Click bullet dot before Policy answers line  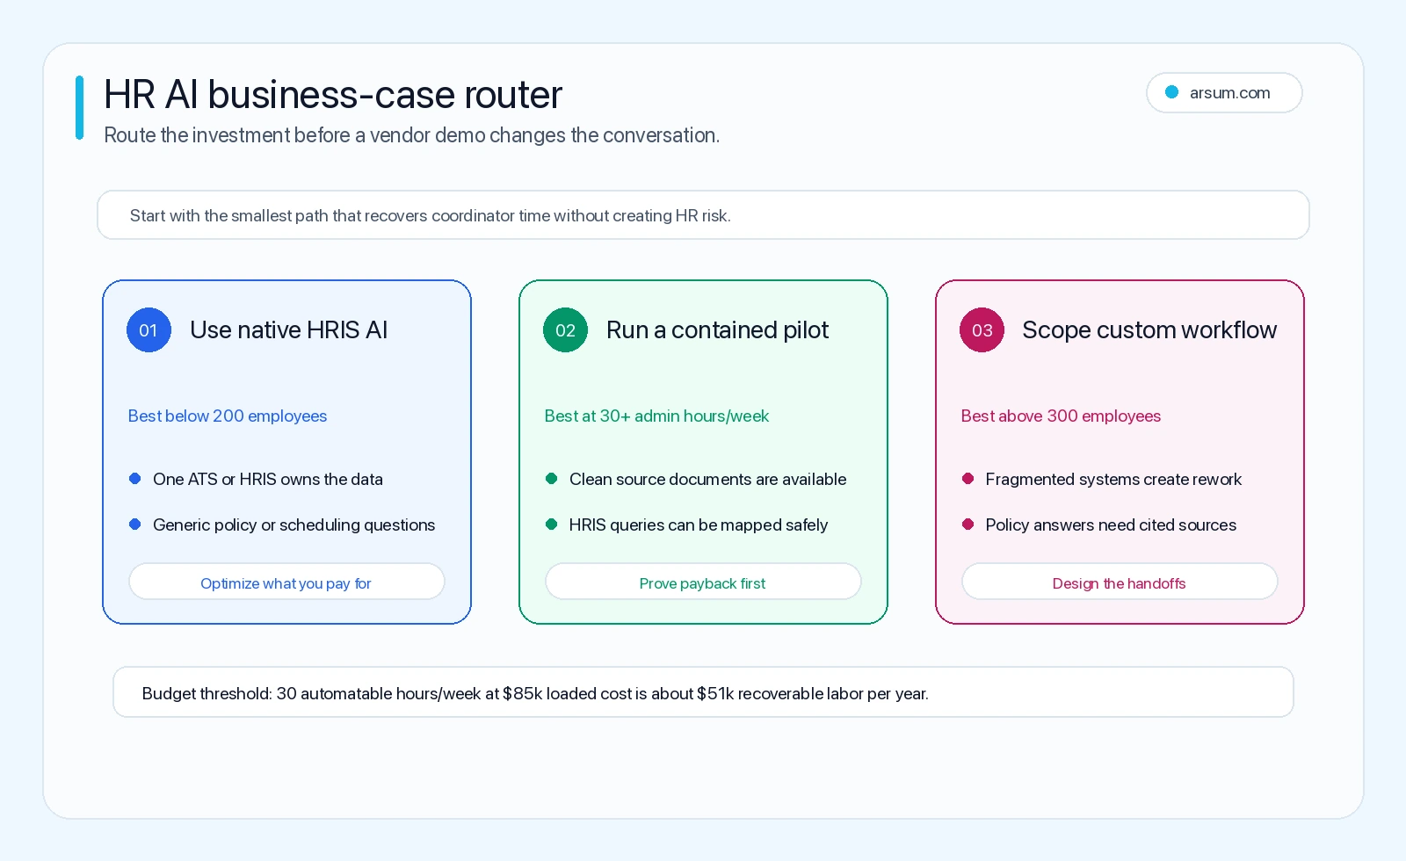[x=968, y=525]
